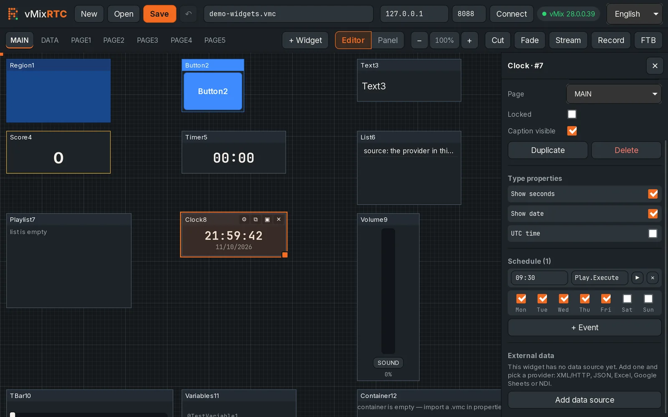Click the 09:30 schedule time field
Viewport: 668px width, 417px height.
(539, 278)
